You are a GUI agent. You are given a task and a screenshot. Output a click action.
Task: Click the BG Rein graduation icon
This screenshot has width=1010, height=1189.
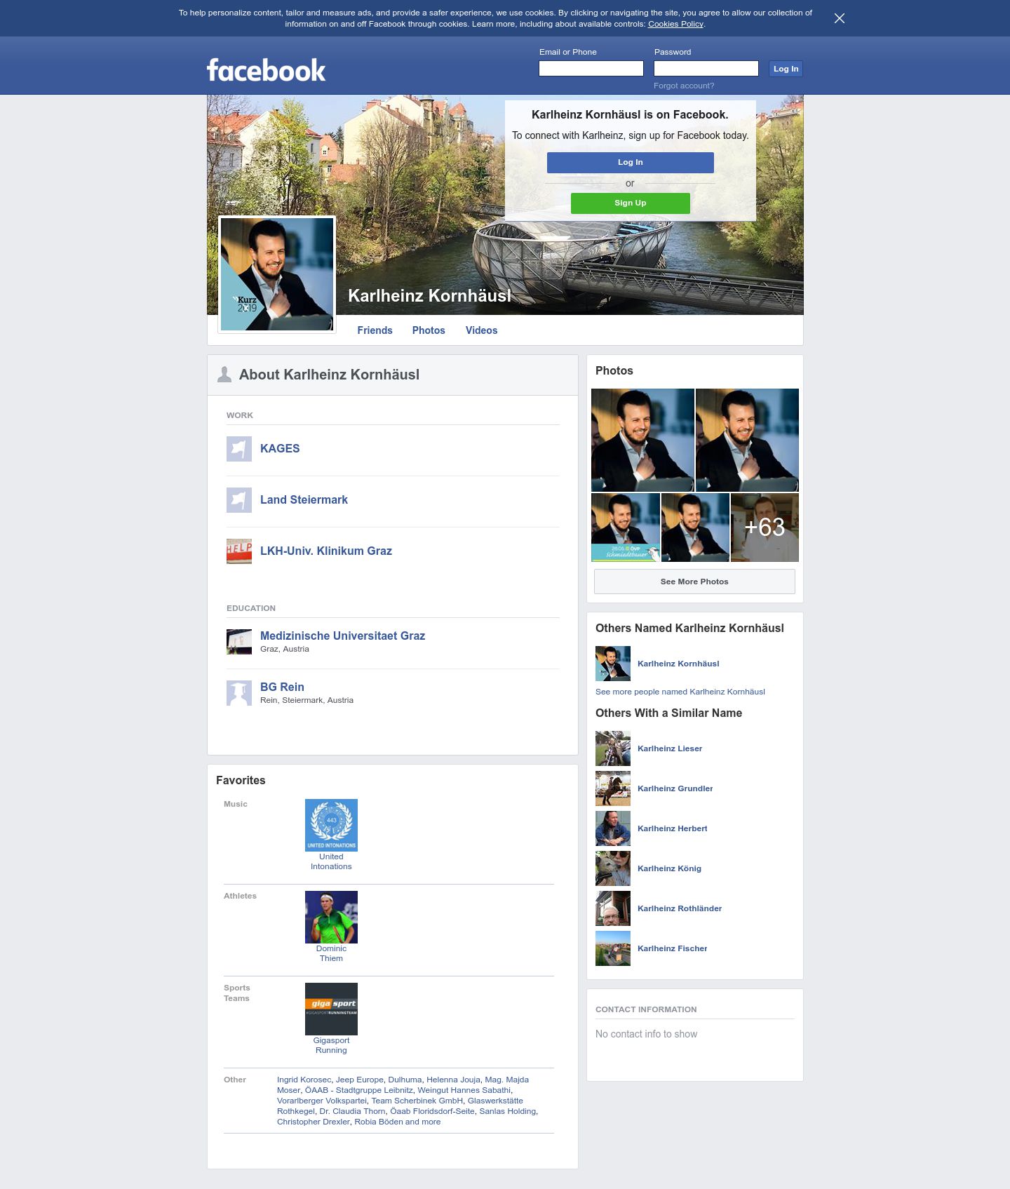coord(239,693)
